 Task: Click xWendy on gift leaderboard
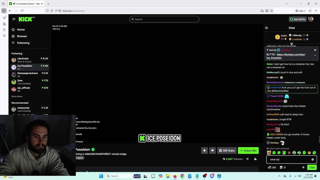coord(297,35)
